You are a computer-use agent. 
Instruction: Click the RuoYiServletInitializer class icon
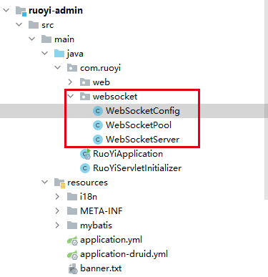85,168
